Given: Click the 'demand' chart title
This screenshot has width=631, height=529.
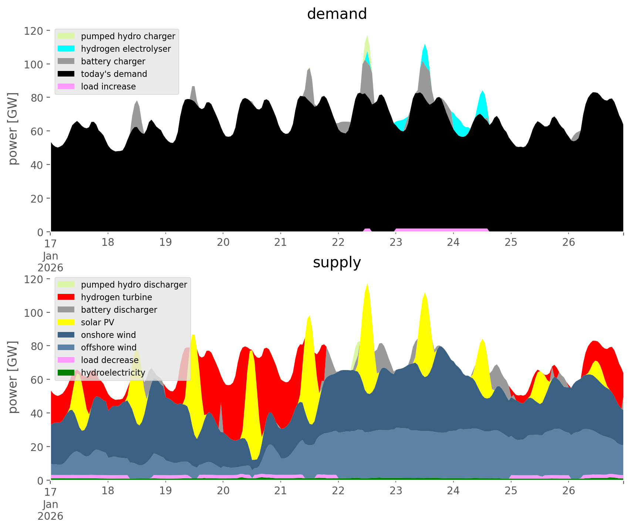Looking at the screenshot, I should tap(337, 14).
